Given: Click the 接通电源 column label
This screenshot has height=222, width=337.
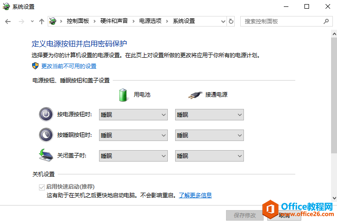Looking at the screenshot, I should pyautogui.click(x=216, y=95).
